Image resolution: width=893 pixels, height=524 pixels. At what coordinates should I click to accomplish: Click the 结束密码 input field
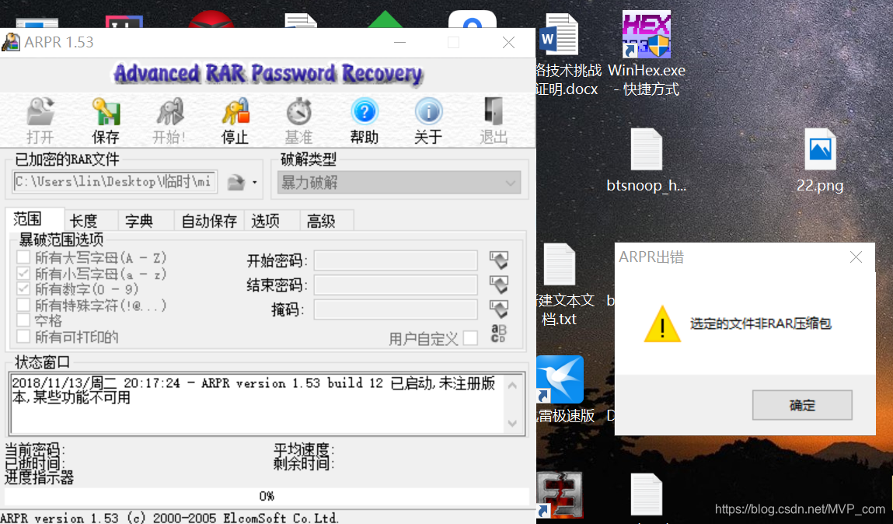pyautogui.click(x=396, y=285)
